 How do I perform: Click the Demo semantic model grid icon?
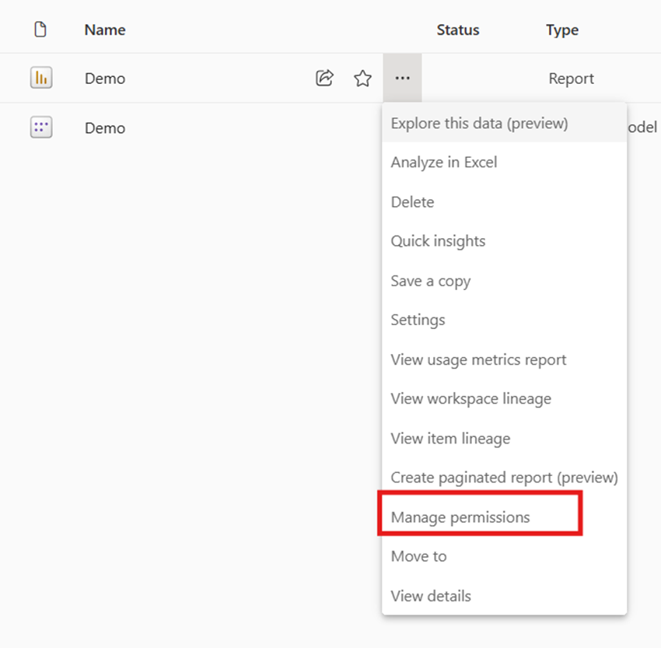41,127
